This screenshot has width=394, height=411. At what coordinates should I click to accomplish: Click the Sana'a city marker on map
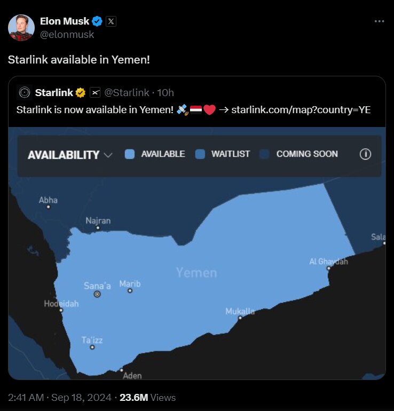[x=97, y=294]
